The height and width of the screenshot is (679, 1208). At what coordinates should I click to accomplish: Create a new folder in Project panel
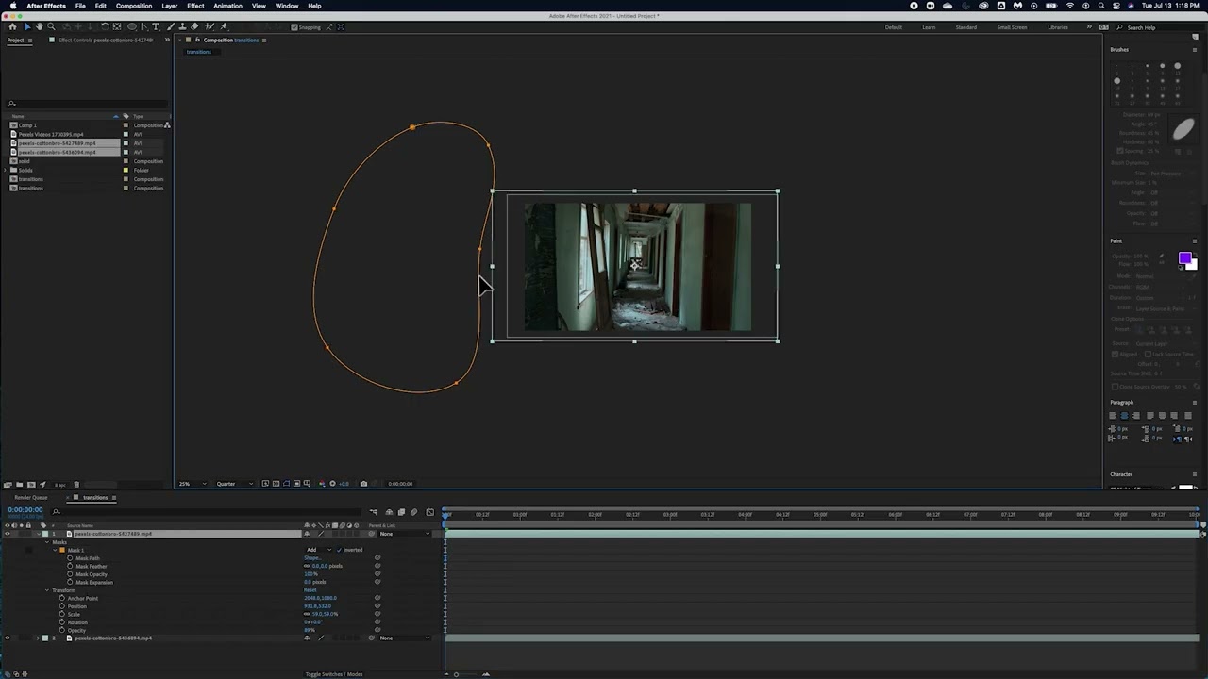click(19, 485)
